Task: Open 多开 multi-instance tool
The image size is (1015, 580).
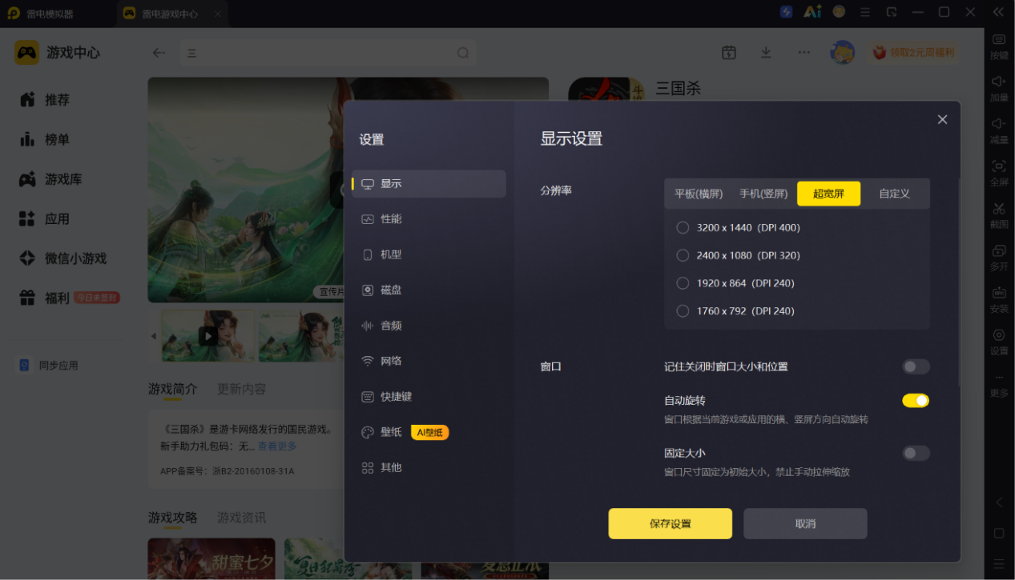Action: 999,257
